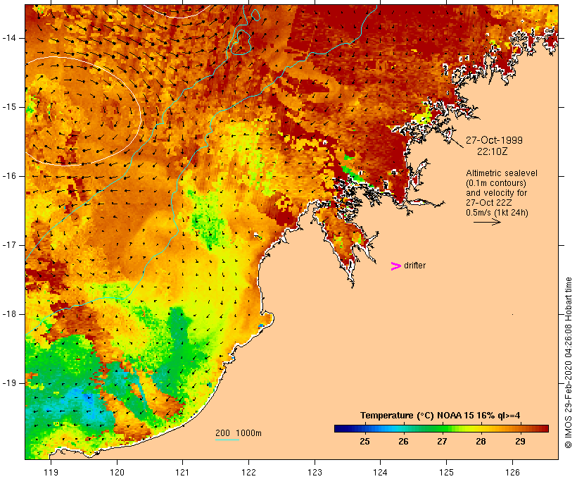
Task: Click the 'Altimetric sealevel' caption line
Action: [502, 173]
